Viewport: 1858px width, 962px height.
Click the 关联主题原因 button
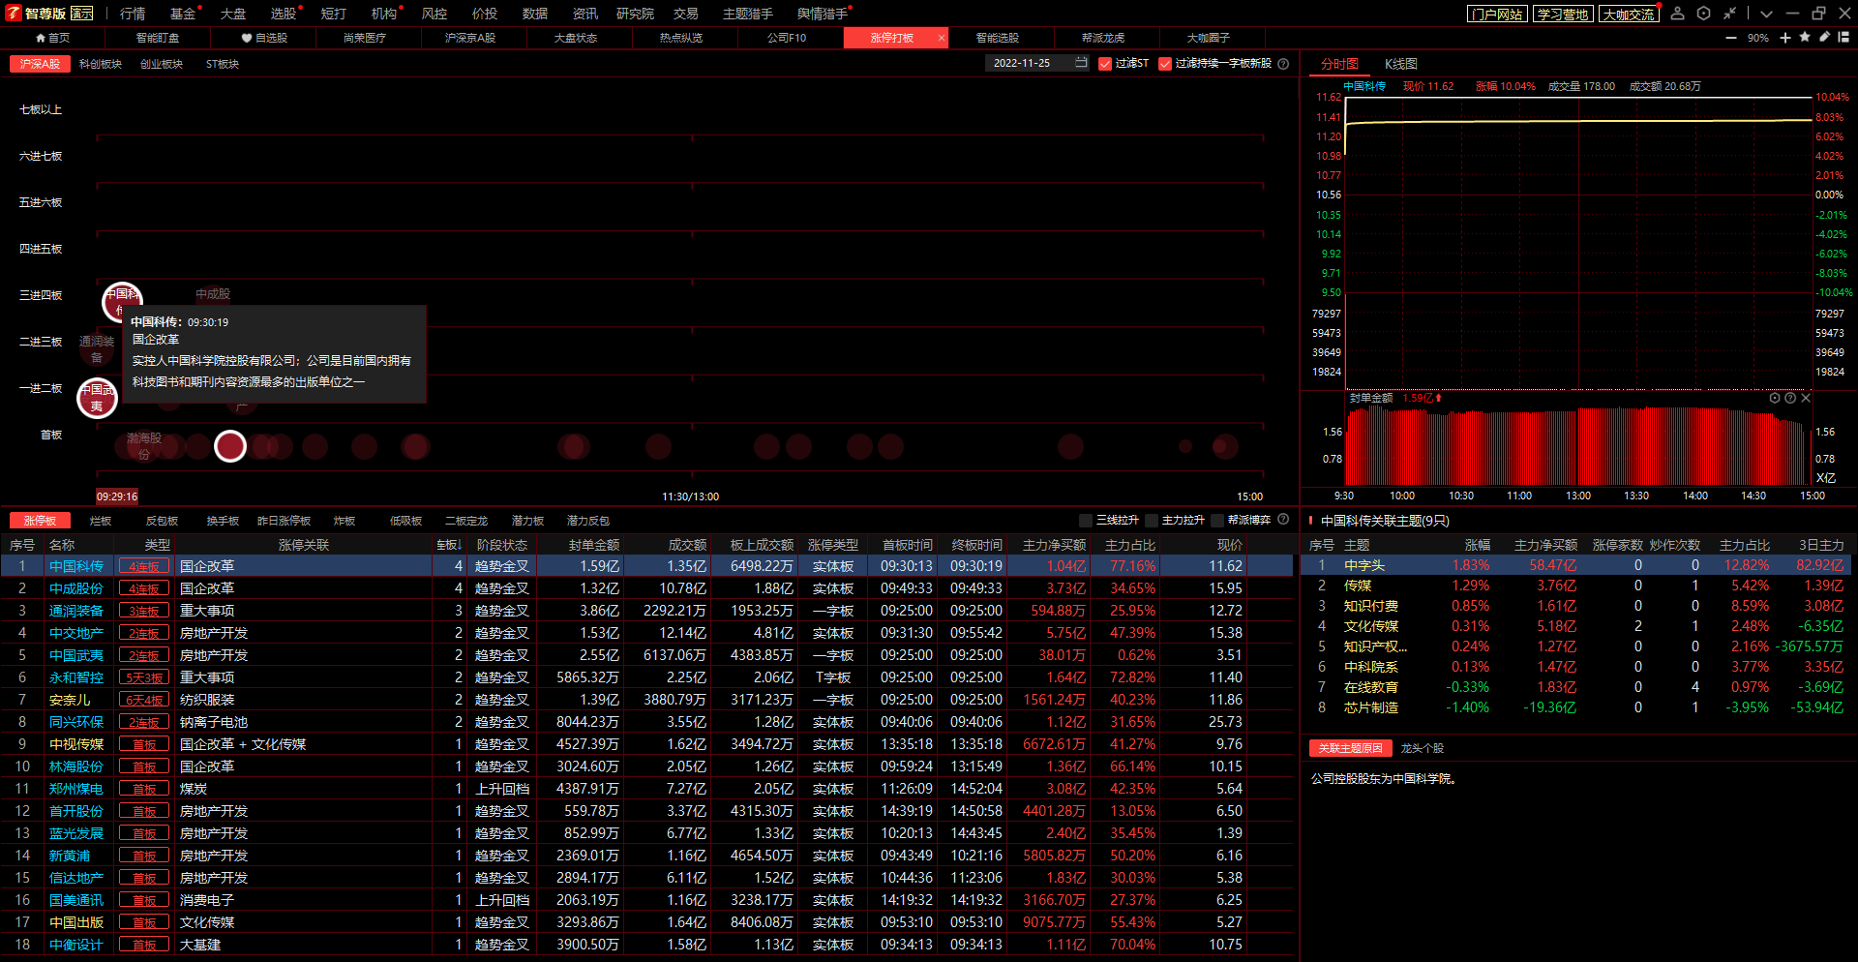(1351, 748)
